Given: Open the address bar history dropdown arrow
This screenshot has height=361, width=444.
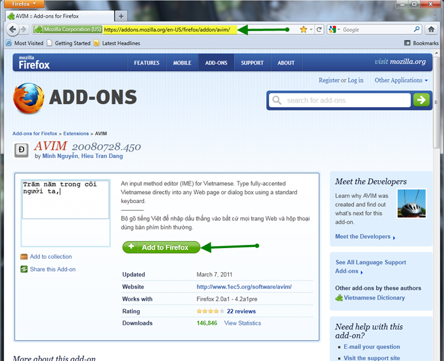Looking at the screenshot, I should pyautogui.click(x=311, y=29).
